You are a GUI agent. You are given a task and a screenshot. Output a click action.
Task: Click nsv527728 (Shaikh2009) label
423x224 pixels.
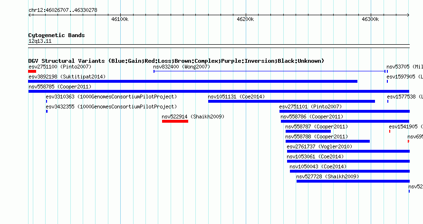click(327, 176)
